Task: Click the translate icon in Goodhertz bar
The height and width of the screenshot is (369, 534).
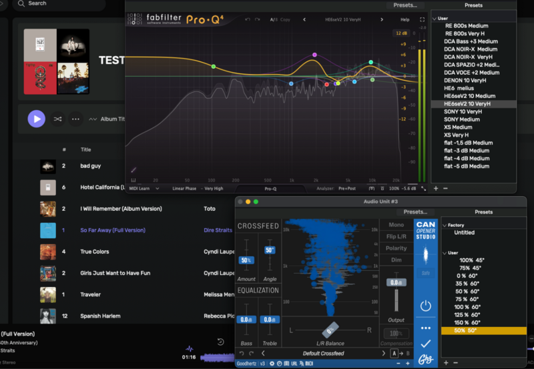Action: pos(302,364)
